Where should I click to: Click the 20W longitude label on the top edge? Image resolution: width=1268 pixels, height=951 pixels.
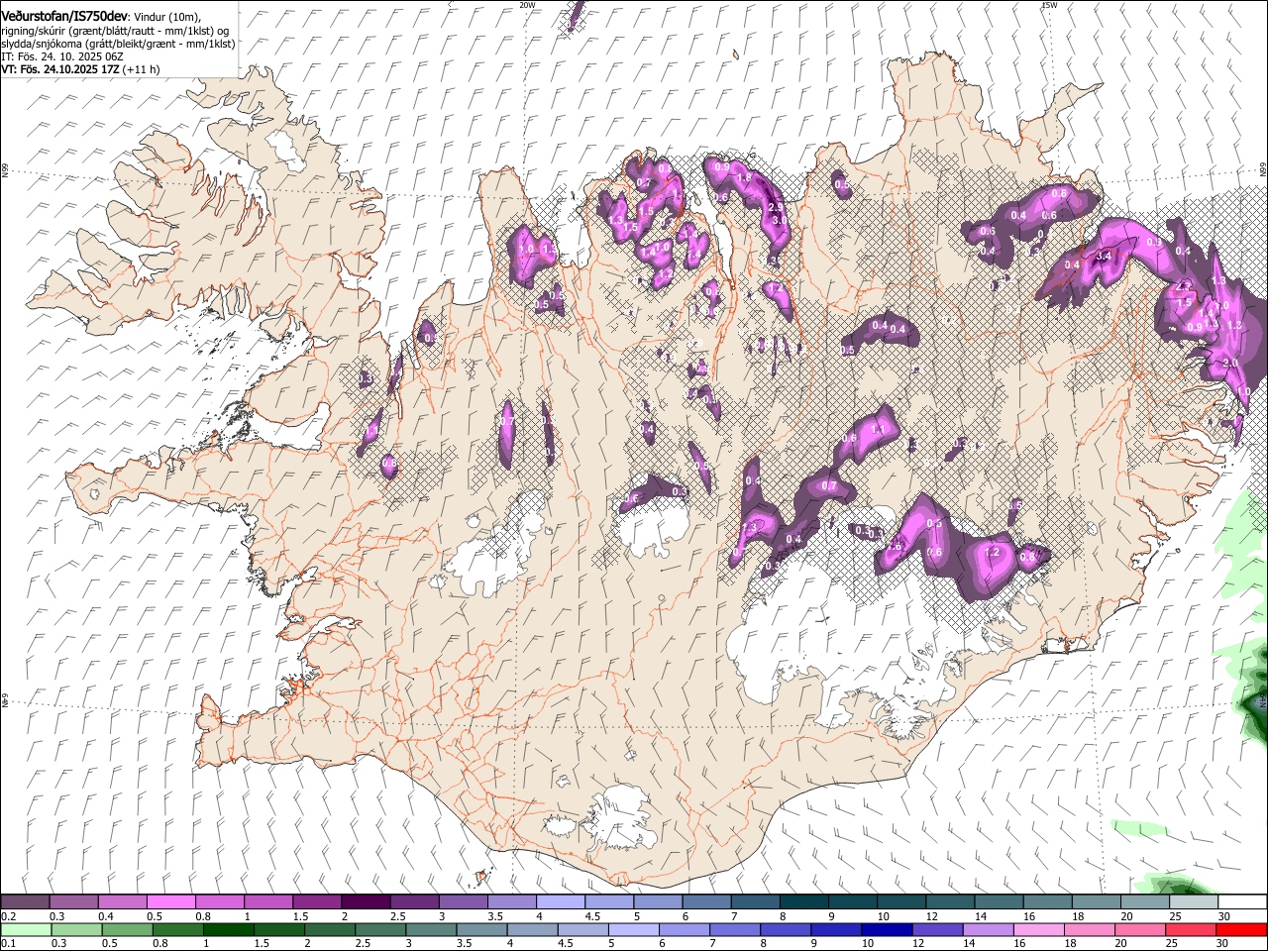point(527,5)
